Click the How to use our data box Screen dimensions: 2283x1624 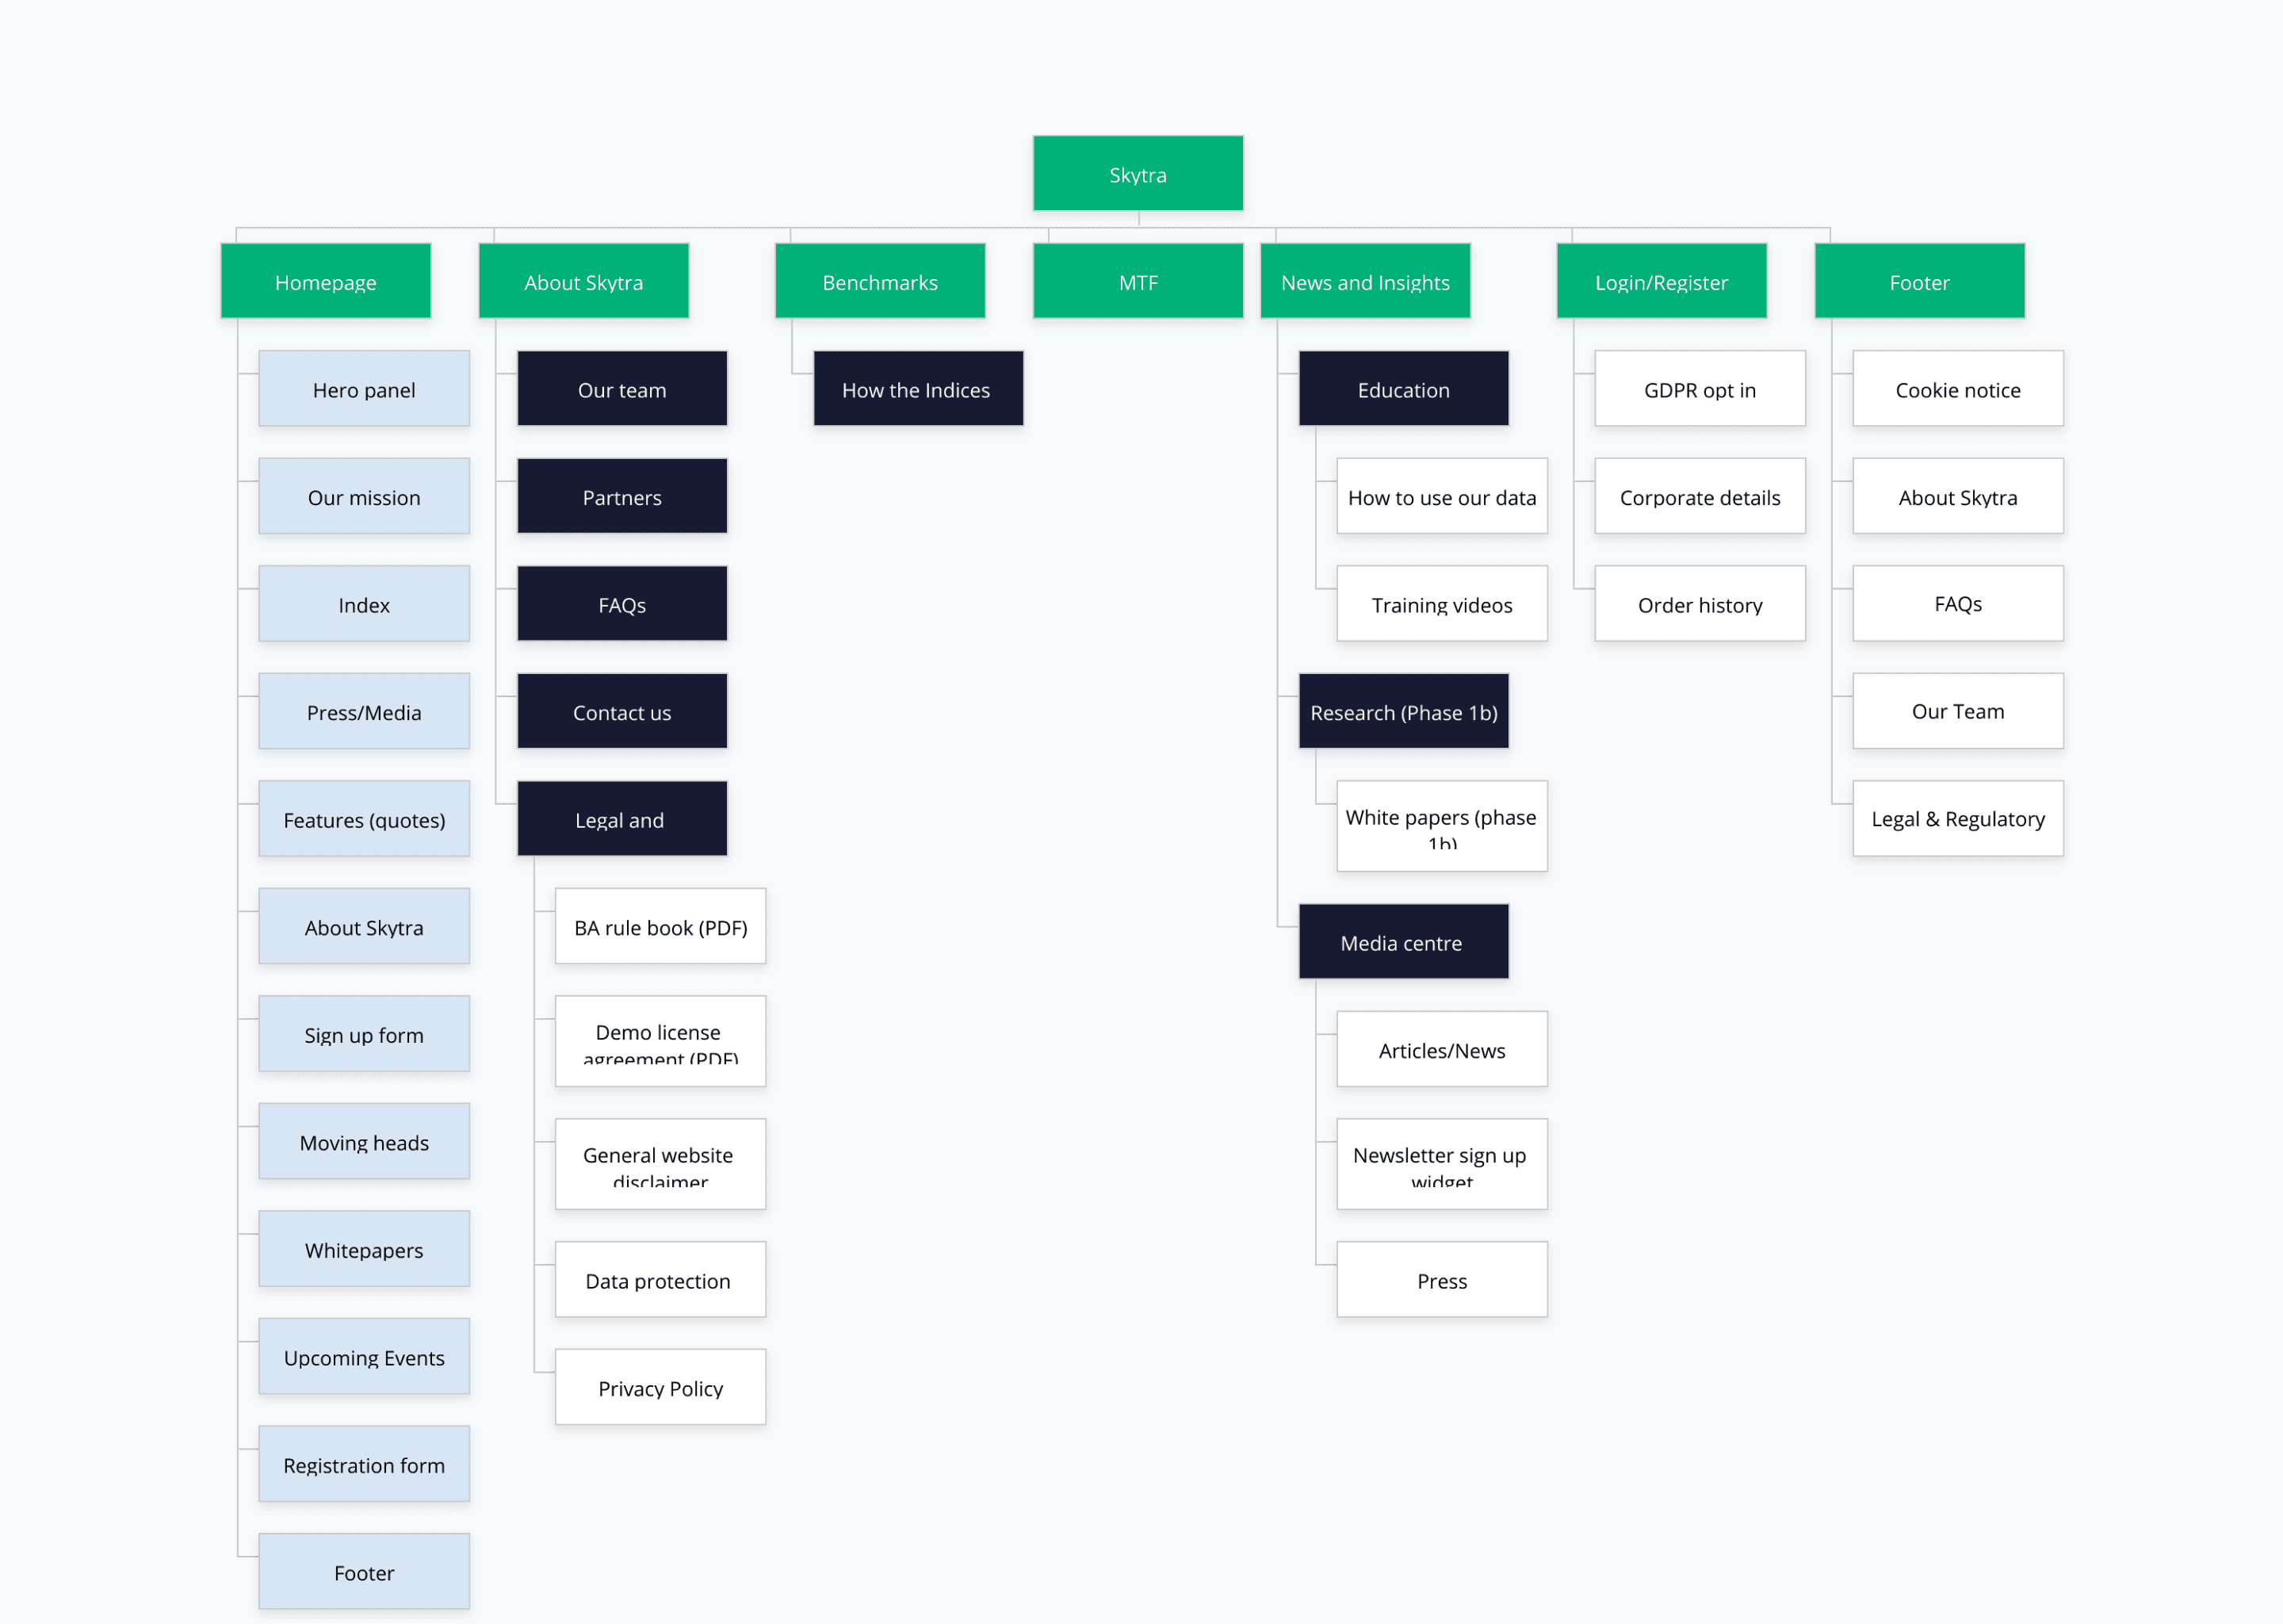(1441, 496)
